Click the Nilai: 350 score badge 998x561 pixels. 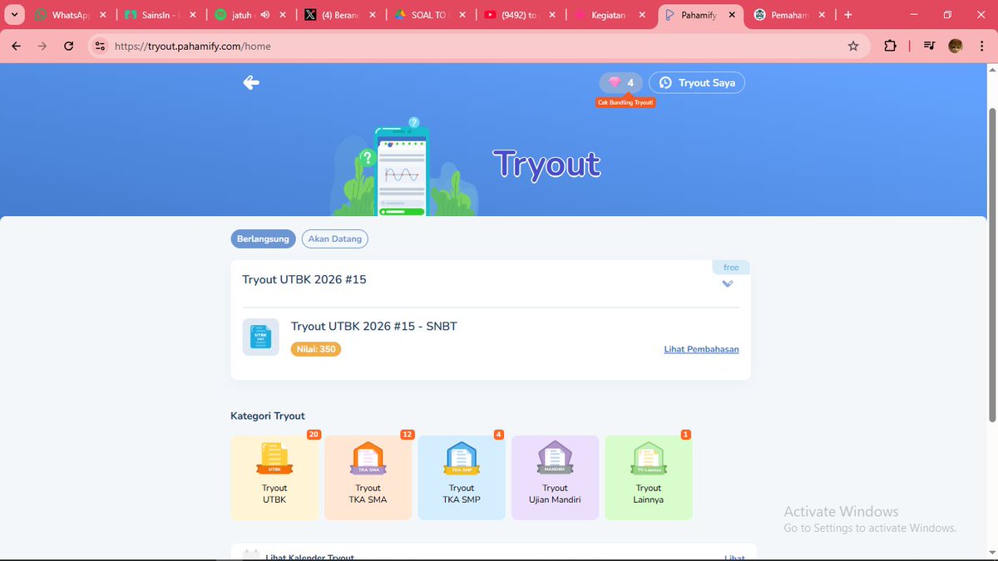[x=316, y=349]
